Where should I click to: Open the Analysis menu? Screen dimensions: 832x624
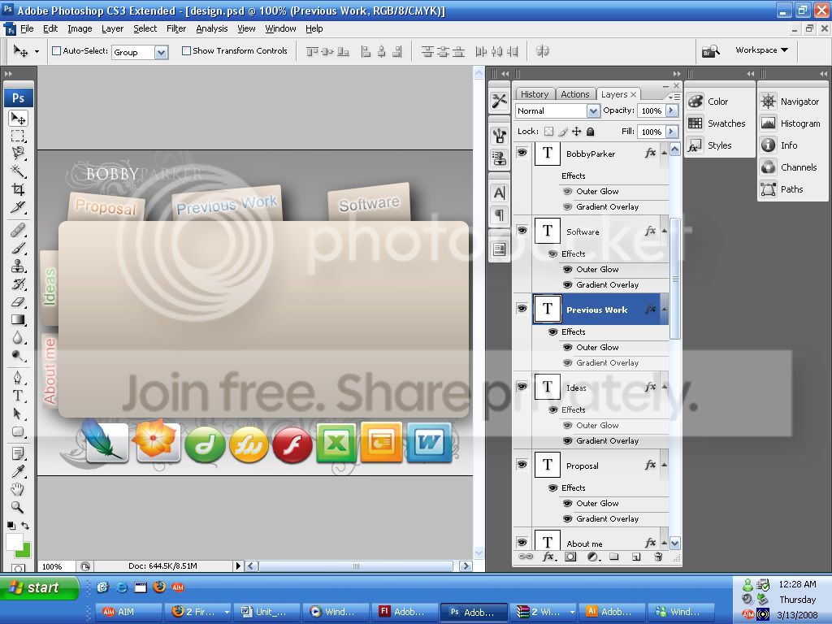click(212, 28)
